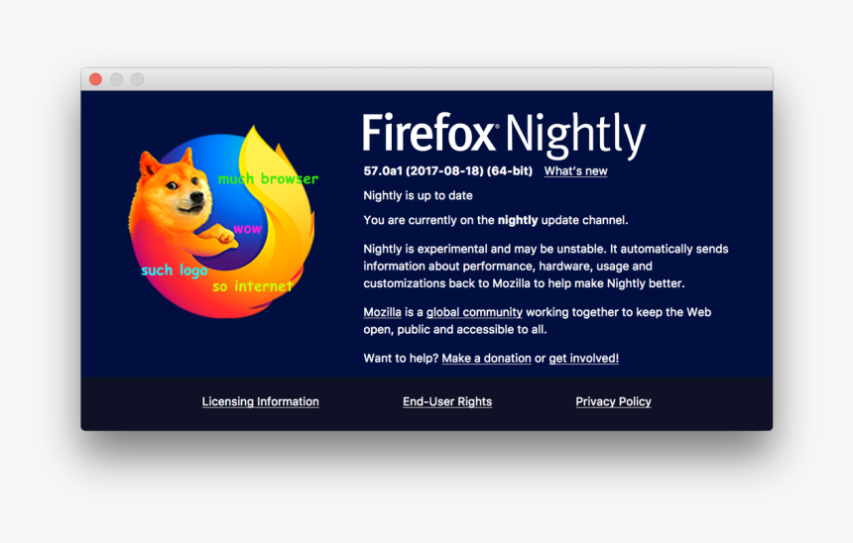Click the pink "wow" caption
The height and width of the screenshot is (543, 853).
[248, 229]
